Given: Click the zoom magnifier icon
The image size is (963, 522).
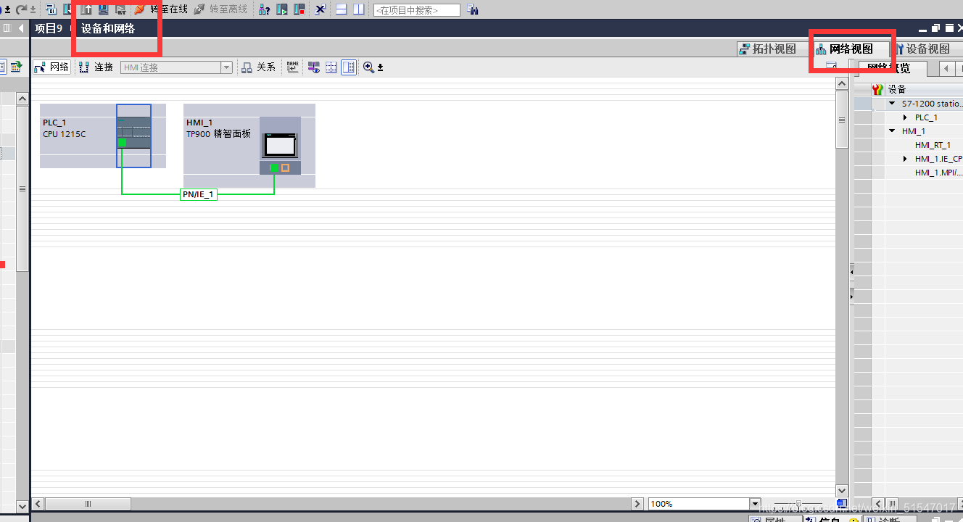Looking at the screenshot, I should click(368, 67).
